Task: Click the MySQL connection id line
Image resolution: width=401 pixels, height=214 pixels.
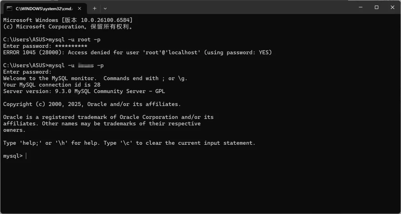Action: click(52, 85)
